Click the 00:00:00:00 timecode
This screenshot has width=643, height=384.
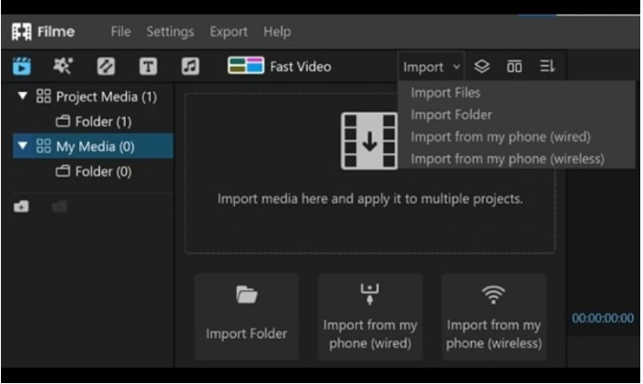(602, 318)
